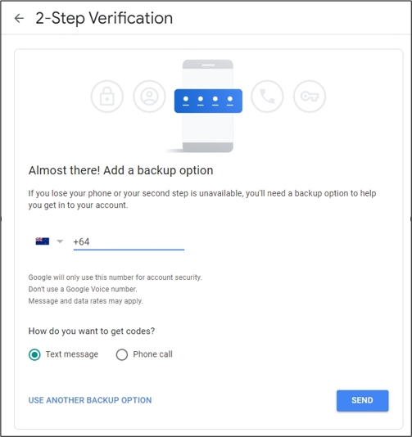Click the Text message label
Viewport: 412px width, 437px height.
pyautogui.click(x=72, y=354)
